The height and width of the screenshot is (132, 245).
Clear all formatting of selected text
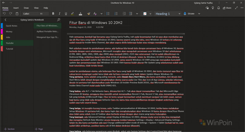tap(95, 14)
